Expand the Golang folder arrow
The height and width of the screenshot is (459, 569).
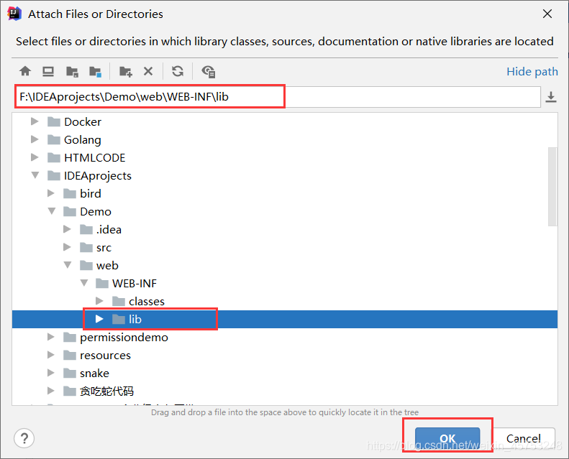[x=35, y=139]
